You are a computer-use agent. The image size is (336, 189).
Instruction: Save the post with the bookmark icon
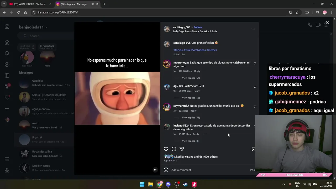(x=254, y=149)
